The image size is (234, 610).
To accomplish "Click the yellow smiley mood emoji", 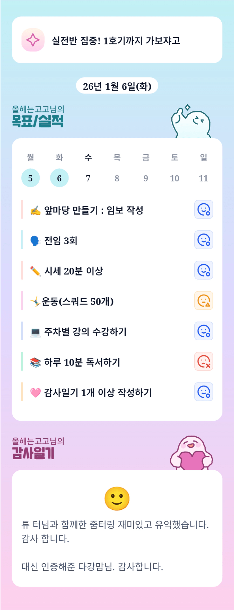I will pos(117,499).
